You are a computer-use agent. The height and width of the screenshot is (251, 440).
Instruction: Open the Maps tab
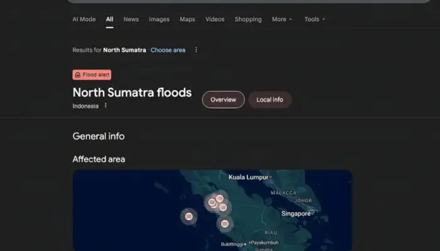187,19
